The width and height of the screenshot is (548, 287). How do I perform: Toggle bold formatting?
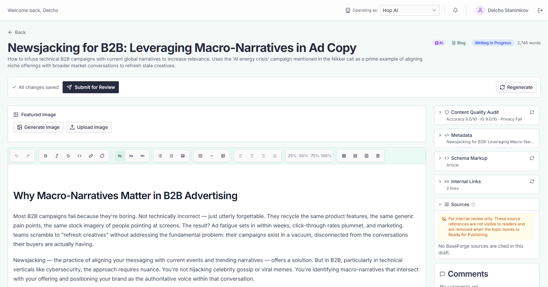pos(46,156)
